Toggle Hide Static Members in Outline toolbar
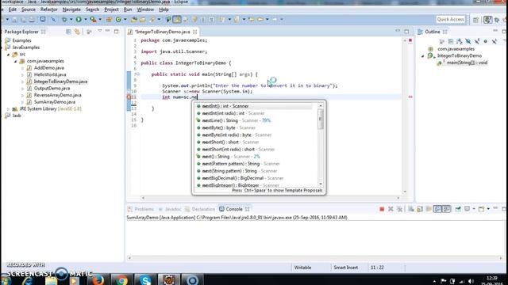The height and width of the screenshot is (285, 508). (x=477, y=42)
